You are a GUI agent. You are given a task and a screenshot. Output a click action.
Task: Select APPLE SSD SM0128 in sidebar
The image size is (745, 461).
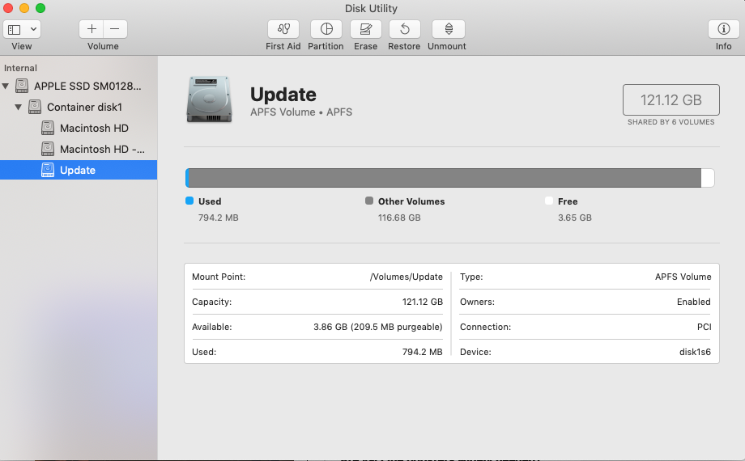coord(79,86)
